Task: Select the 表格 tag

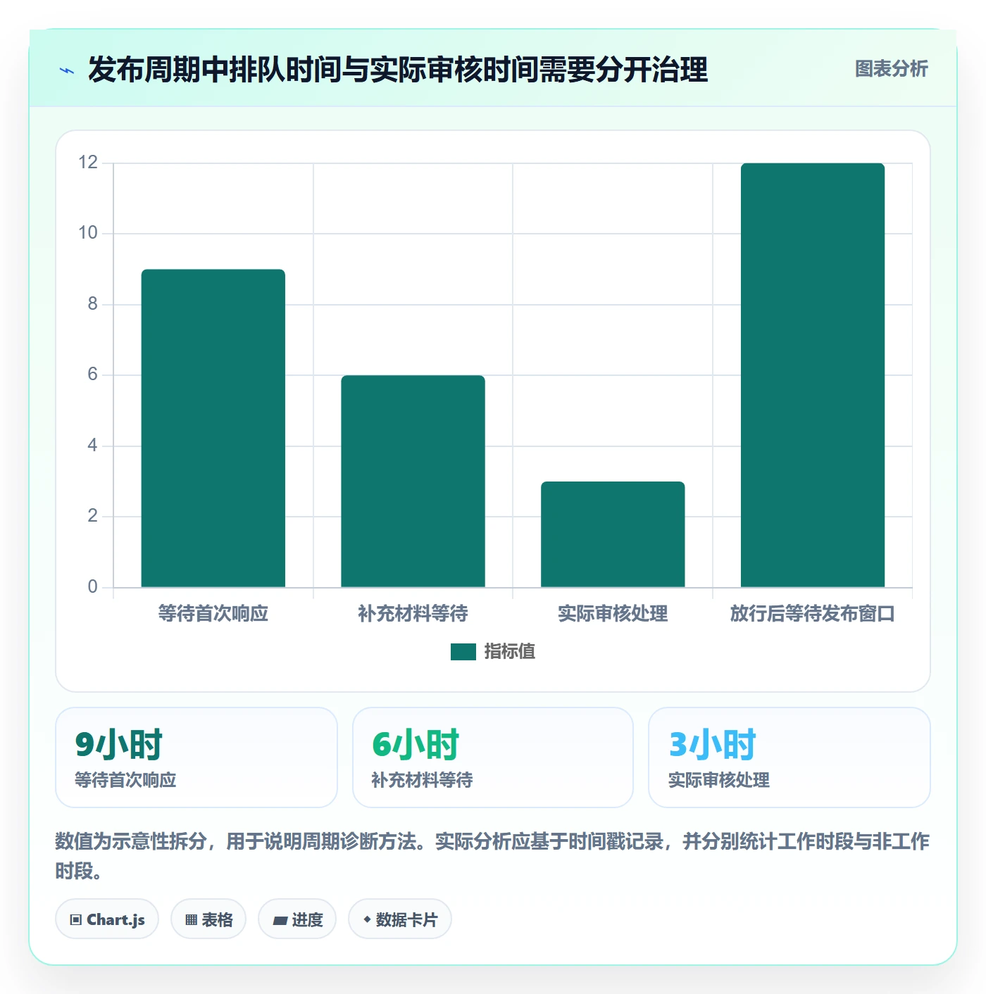Action: (x=208, y=919)
